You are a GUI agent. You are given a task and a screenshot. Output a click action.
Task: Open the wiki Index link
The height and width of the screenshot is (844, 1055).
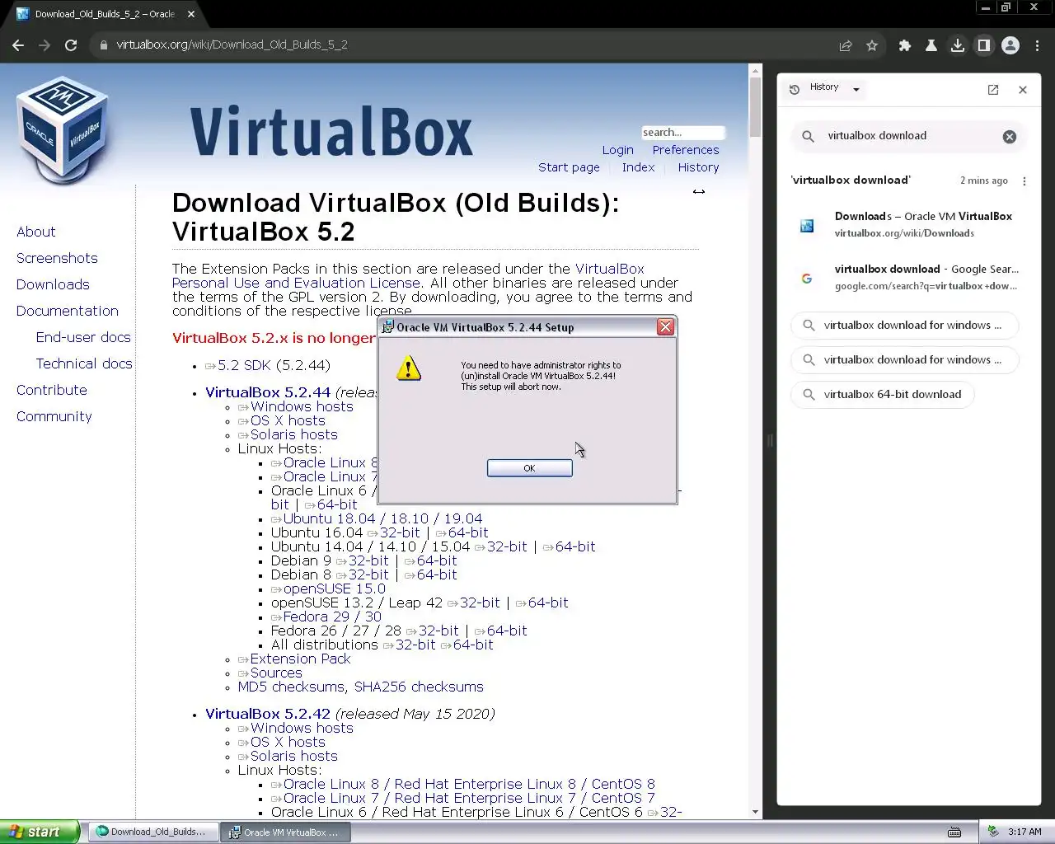(x=638, y=167)
